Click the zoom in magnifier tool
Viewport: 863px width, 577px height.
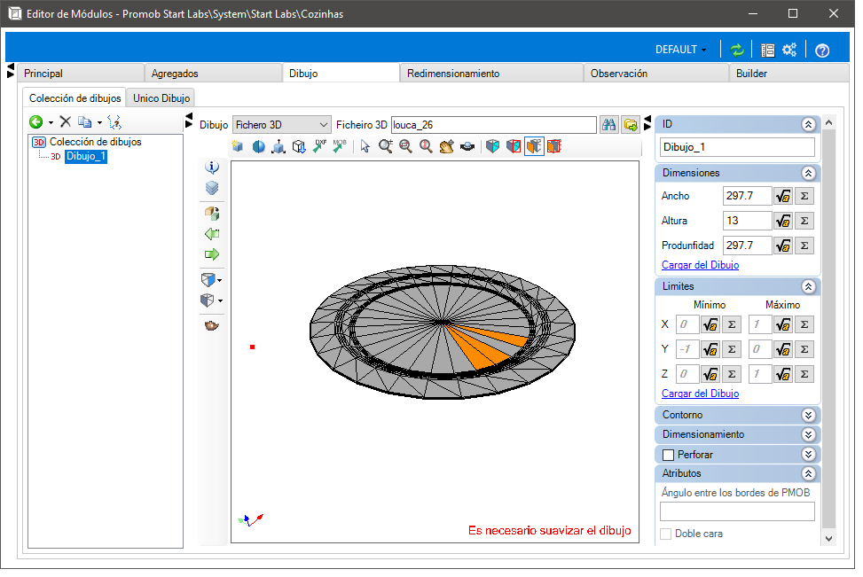click(x=385, y=146)
